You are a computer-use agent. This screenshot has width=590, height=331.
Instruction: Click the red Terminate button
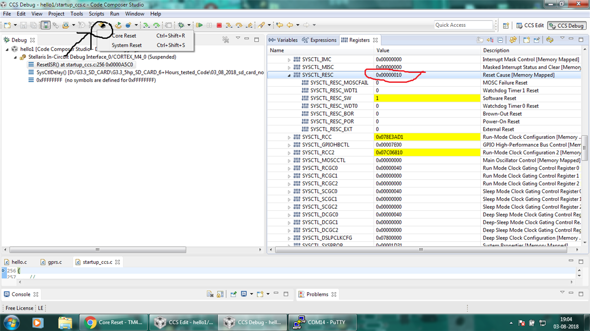(219, 25)
